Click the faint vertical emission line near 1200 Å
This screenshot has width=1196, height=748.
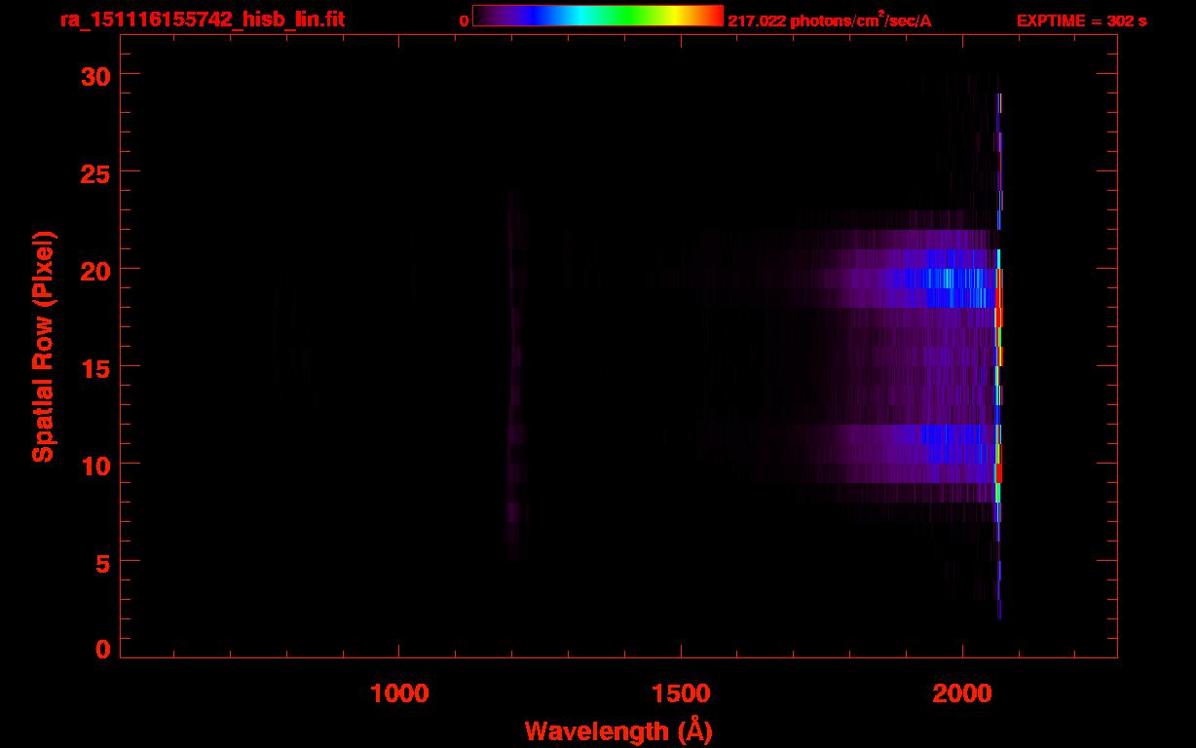tap(514, 375)
